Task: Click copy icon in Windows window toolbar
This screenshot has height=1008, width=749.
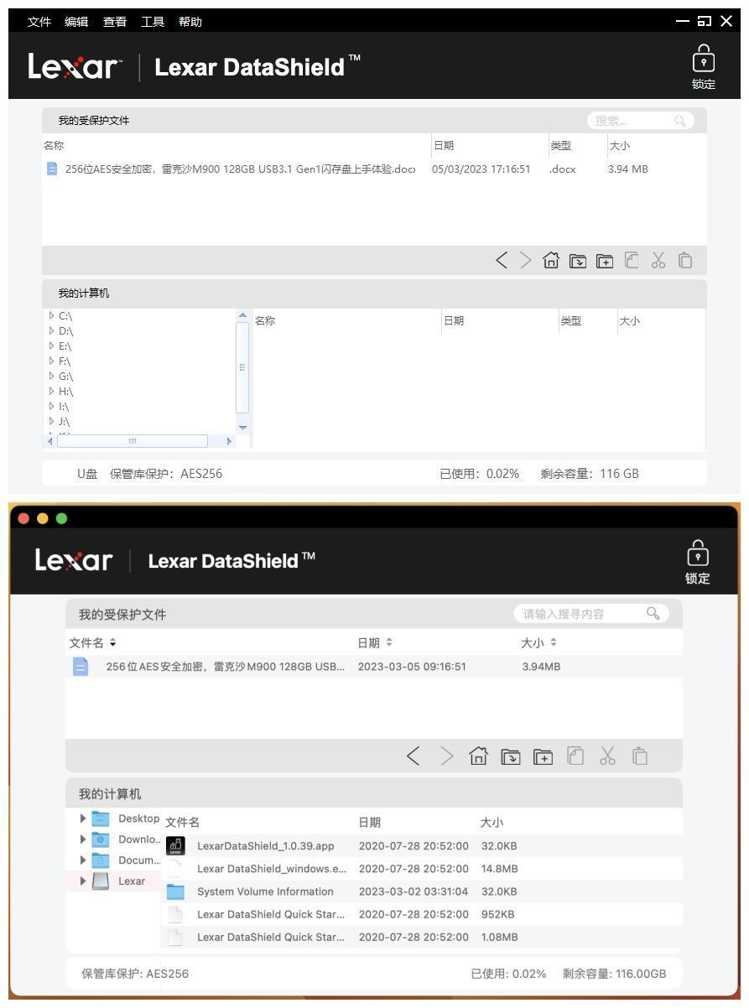Action: pyautogui.click(x=632, y=261)
